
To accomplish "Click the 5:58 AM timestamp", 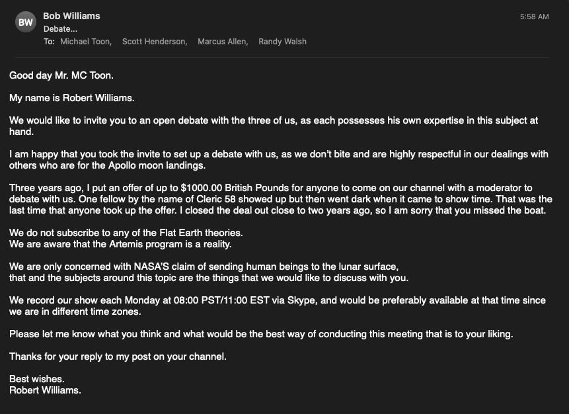I will 534,17.
